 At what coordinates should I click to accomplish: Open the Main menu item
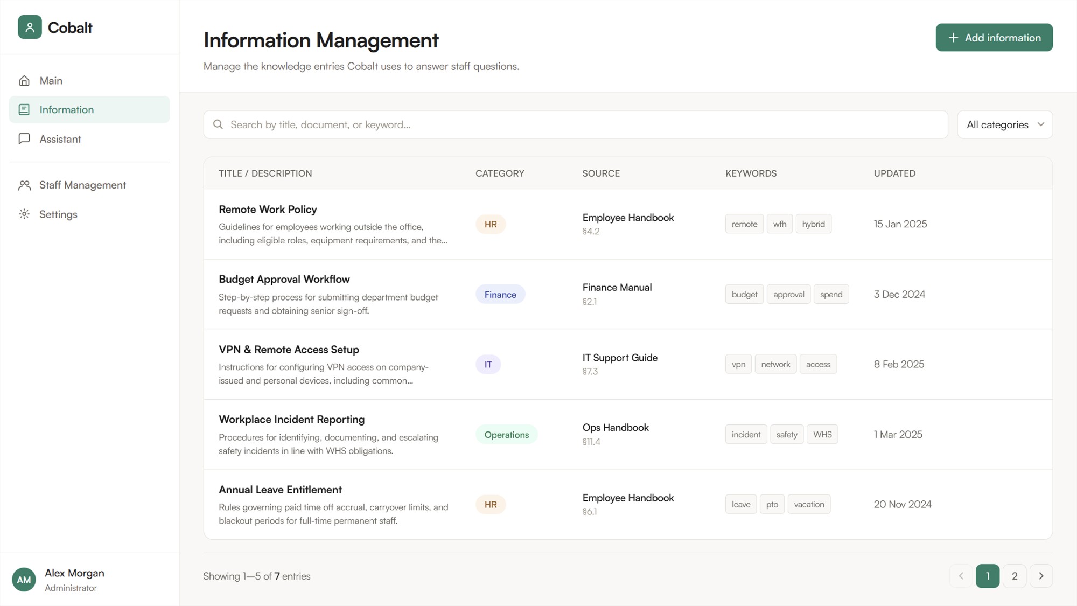(x=89, y=81)
